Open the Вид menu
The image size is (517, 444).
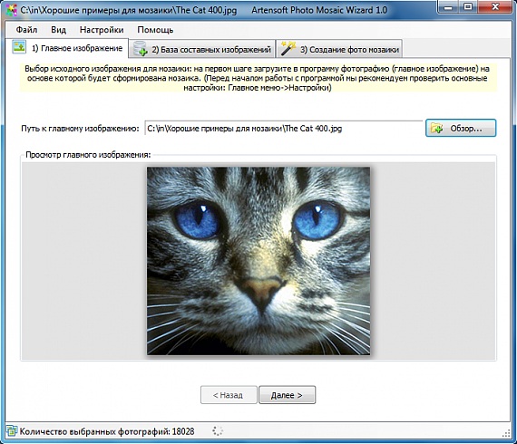(58, 30)
